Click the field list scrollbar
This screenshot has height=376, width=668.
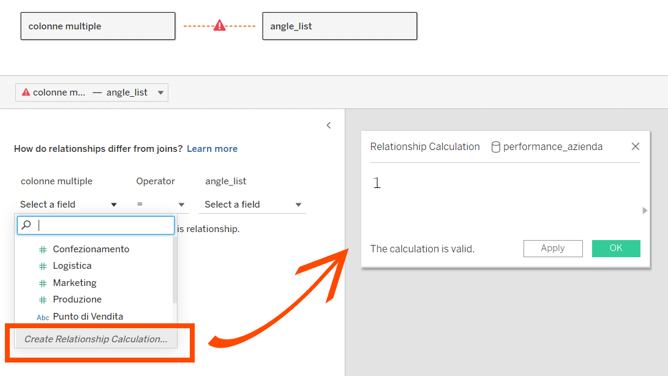click(x=175, y=270)
